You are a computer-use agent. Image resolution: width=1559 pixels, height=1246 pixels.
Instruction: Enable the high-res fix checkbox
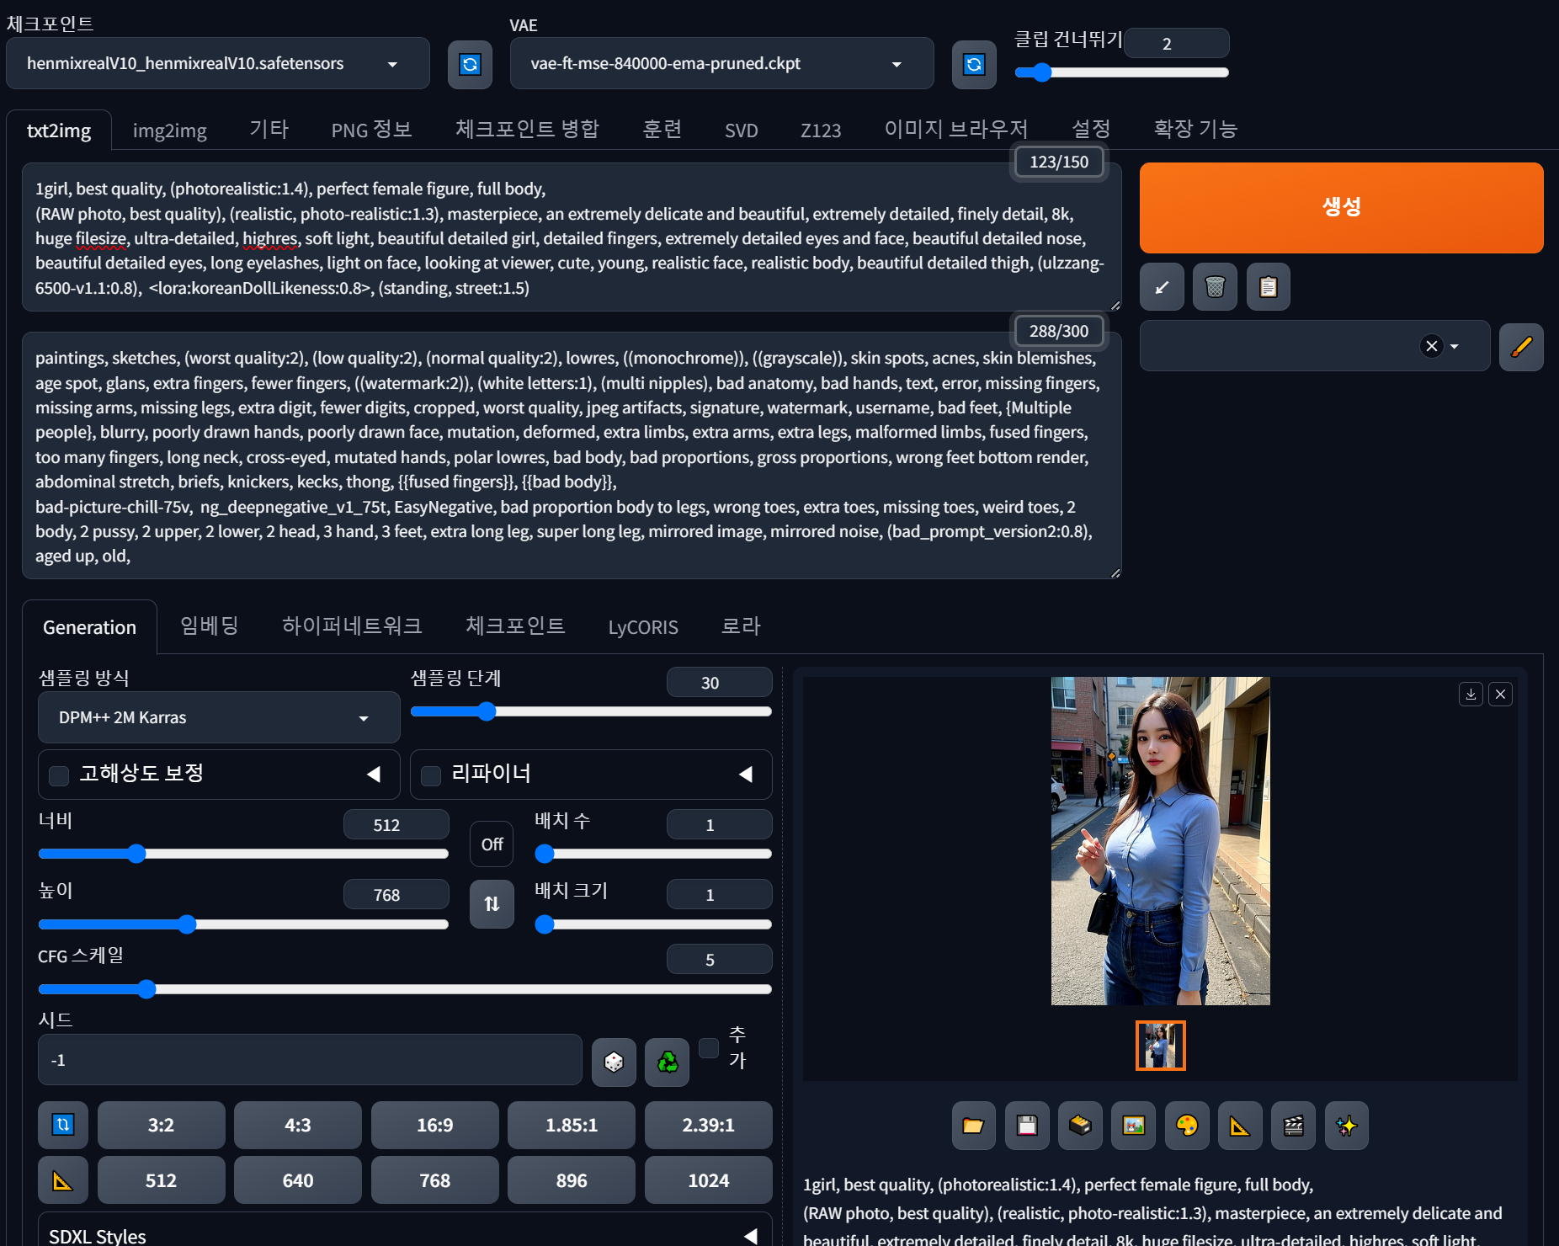click(59, 775)
